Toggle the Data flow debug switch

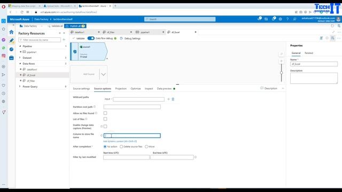(x=91, y=38)
